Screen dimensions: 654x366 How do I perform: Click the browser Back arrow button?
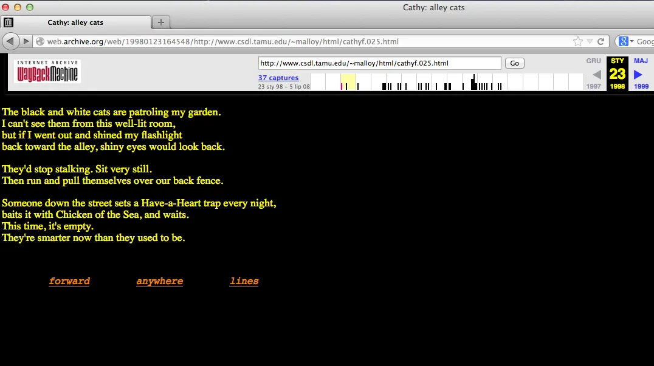click(x=10, y=41)
